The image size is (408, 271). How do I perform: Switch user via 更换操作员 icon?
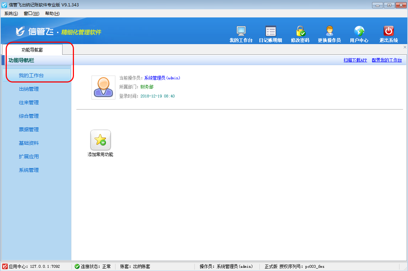coord(329,31)
